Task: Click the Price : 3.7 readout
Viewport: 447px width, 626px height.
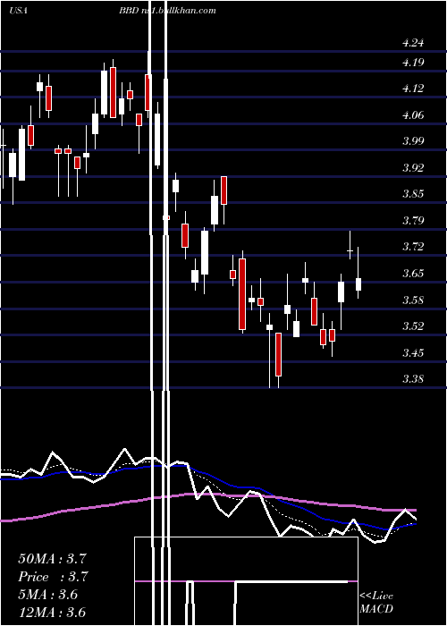Action: tap(53, 577)
